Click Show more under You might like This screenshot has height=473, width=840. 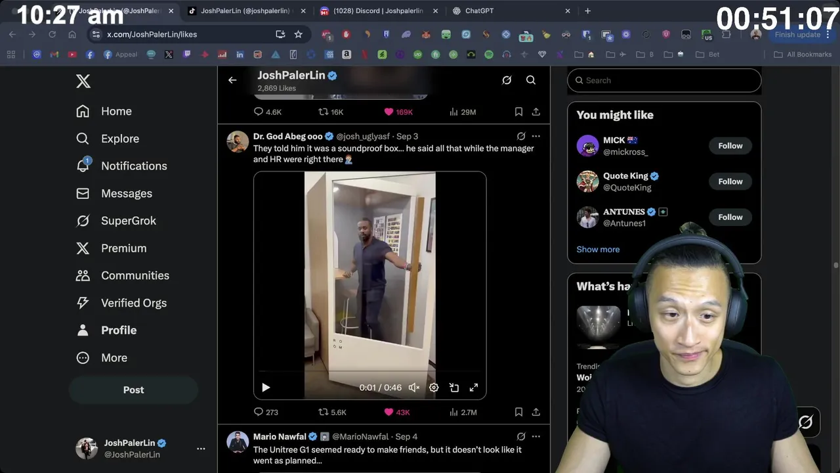tap(598, 249)
